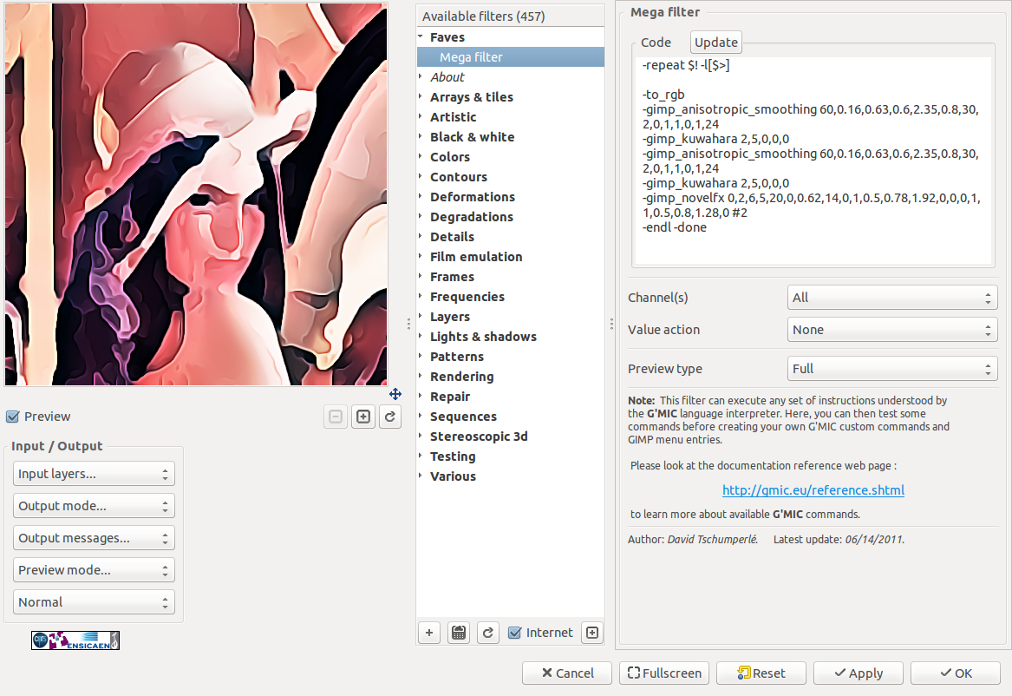
Task: Open Testing category
Action: pos(511,456)
